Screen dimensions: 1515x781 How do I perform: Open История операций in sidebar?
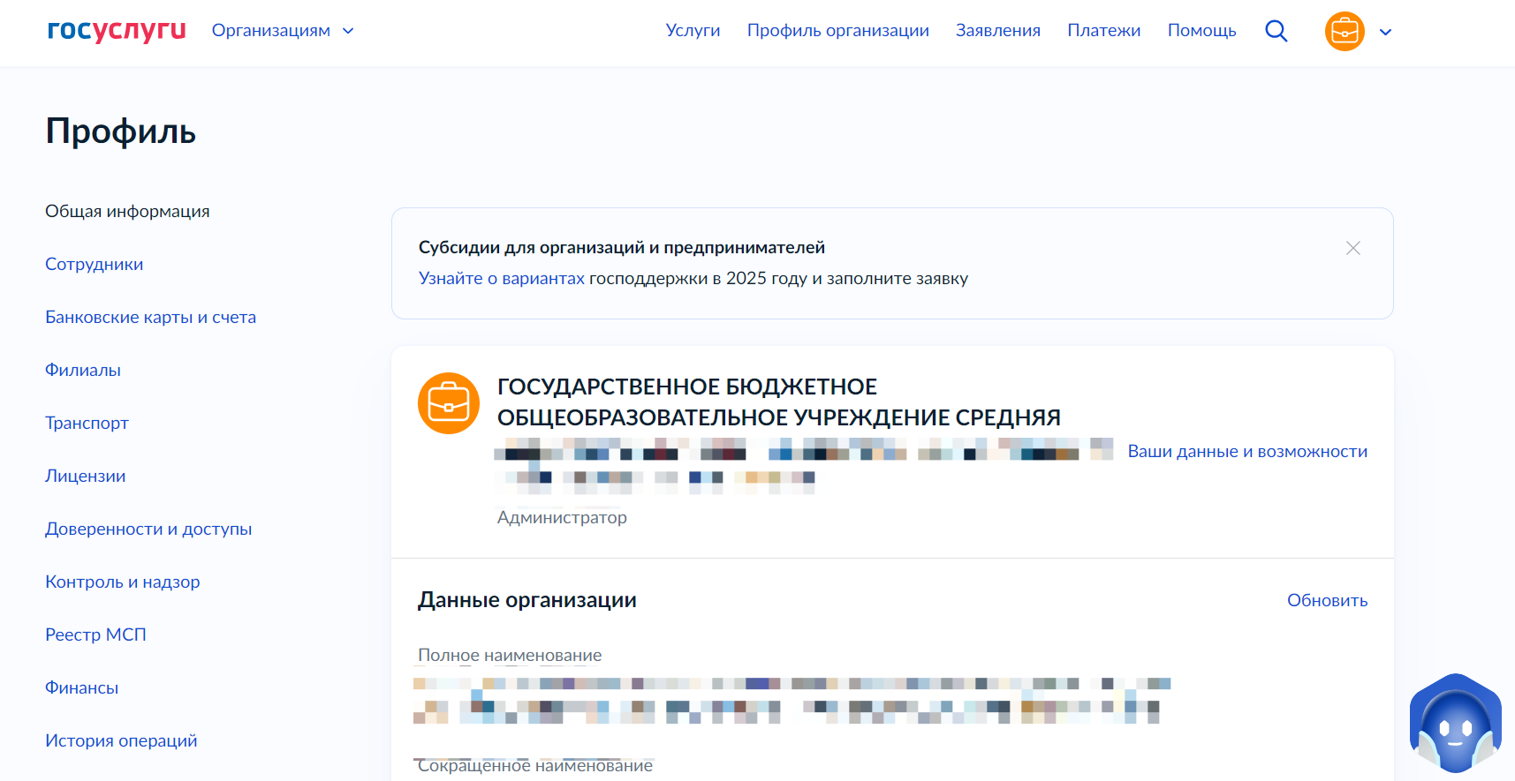121,740
